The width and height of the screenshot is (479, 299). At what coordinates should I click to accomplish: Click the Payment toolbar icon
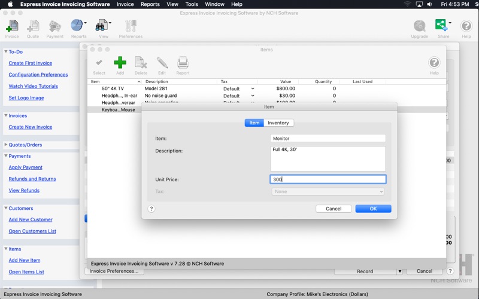pos(55,26)
